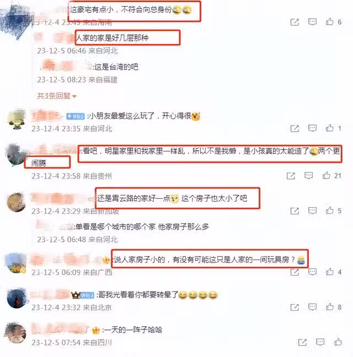The width and height of the screenshot is (353, 357).
Task: Like the Beijing comment with 8 likes
Action: coord(329,307)
